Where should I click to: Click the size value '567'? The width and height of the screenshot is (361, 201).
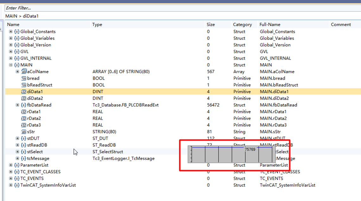coord(211,71)
